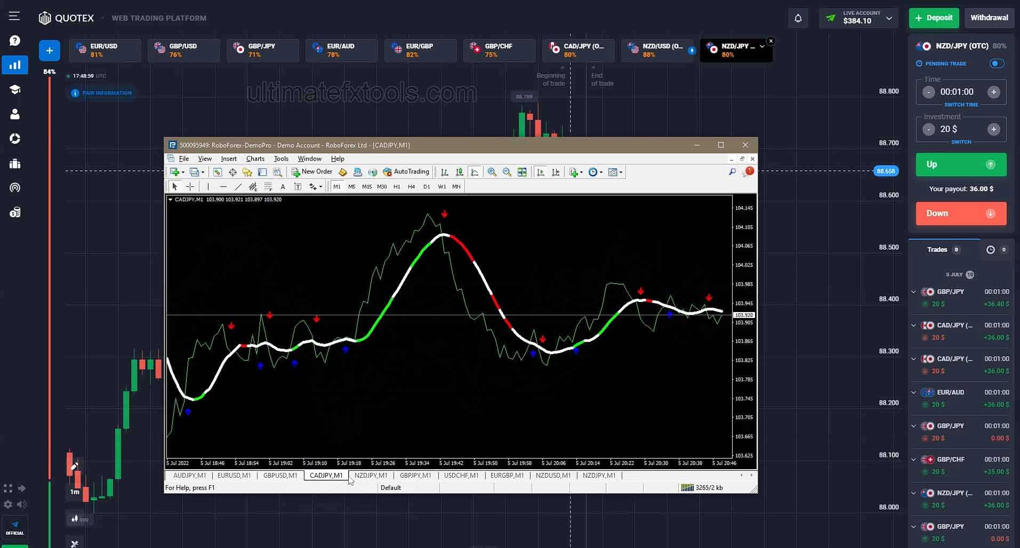Click the Telegram official channel icon
Screen dimensions: 1020x548
tap(15, 527)
